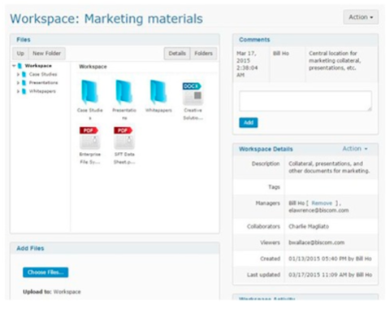Select the Enterprise File Sync PDF icon
Viewport: 390px width, 314px height.
(x=89, y=137)
